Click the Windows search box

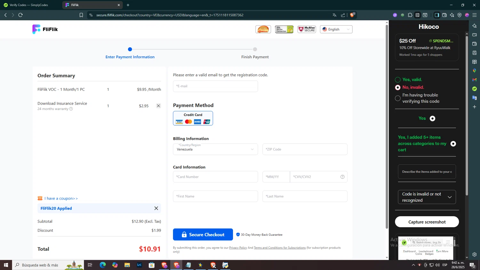pyautogui.click(x=48, y=265)
